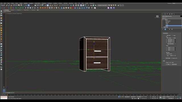
Task: Select the Container size radio button
Action: coord(167,38)
